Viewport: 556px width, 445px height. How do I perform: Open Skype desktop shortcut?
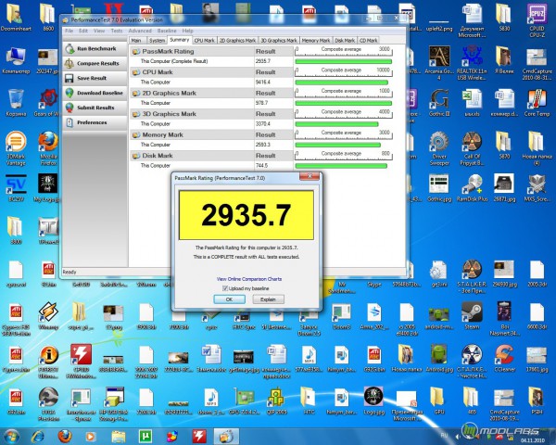(374, 285)
